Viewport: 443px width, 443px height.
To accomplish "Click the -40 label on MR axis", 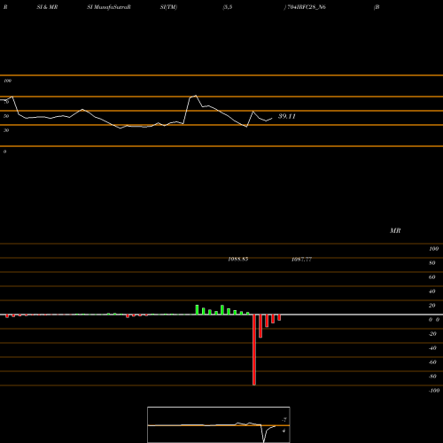I will click(x=432, y=348).
